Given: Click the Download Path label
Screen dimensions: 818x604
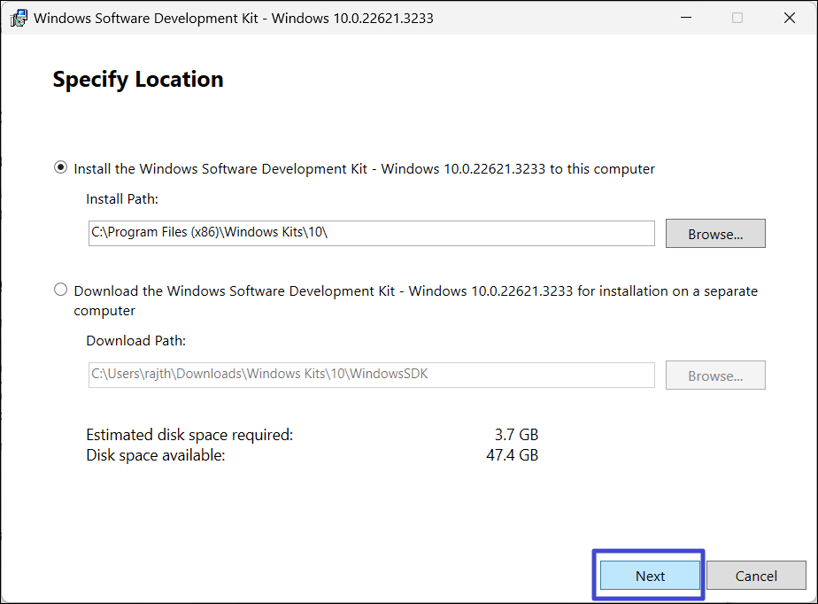Looking at the screenshot, I should [136, 340].
